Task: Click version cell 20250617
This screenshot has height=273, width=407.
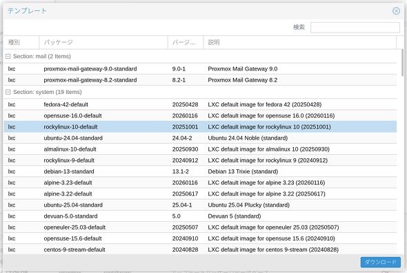Action: 185,194
